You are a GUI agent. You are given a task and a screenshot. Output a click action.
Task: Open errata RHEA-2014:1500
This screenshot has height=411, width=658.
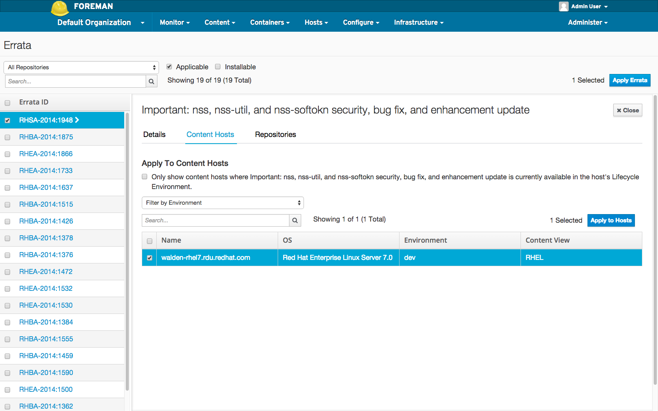click(x=46, y=389)
